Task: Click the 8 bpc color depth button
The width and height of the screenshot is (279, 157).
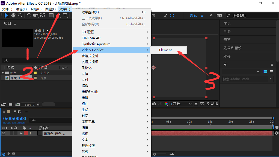Action: [x=28, y=105]
